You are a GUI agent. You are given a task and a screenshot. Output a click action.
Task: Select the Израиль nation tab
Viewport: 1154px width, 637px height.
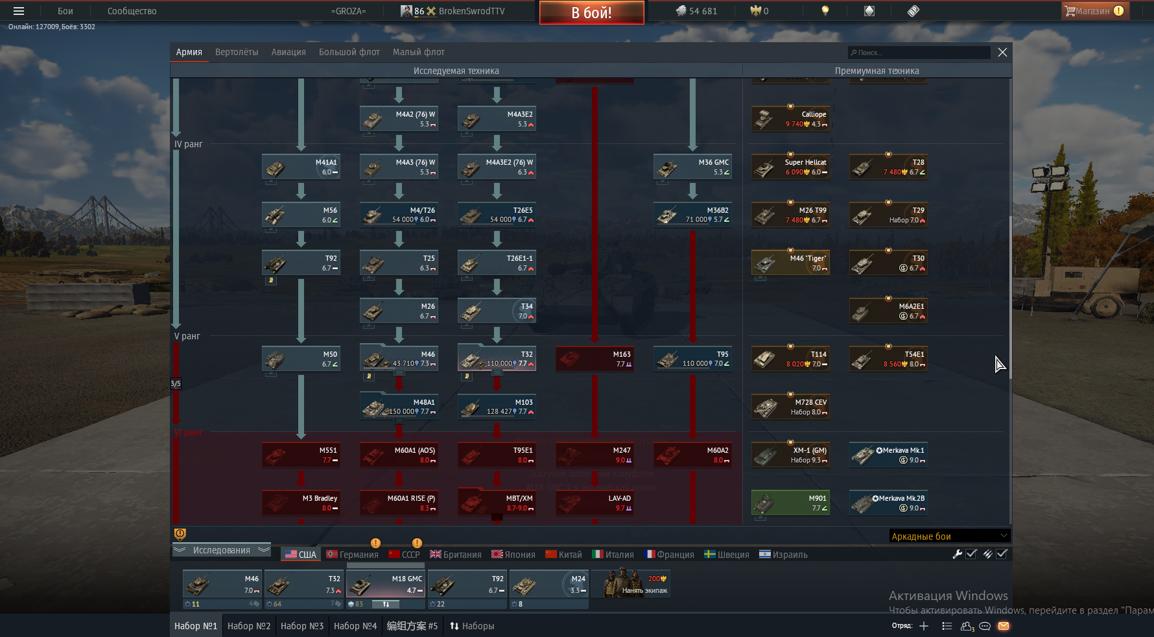tap(783, 555)
